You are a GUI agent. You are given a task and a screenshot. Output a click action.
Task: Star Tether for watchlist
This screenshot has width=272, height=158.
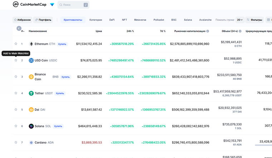(16, 93)
